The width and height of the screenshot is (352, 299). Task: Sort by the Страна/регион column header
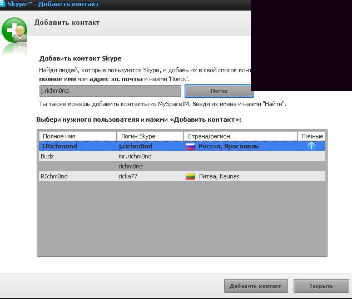coord(240,136)
